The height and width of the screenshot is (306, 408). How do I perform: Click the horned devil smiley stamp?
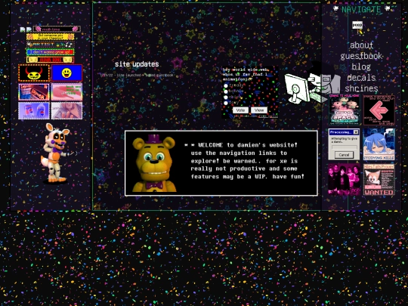point(34,73)
